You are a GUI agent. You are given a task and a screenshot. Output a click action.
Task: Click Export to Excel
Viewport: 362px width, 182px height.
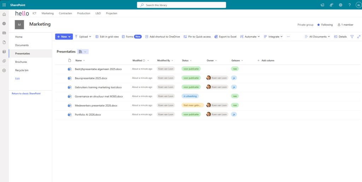(225, 37)
